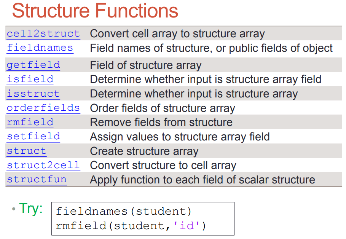The height and width of the screenshot is (239, 346).
Task: Open the struct2cell function link
Action: point(43,166)
